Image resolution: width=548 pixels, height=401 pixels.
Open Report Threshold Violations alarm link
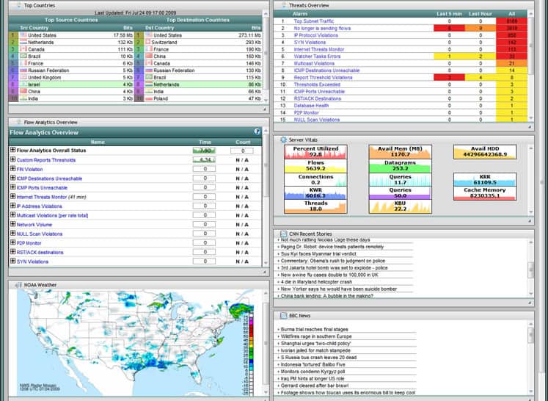tap(323, 77)
